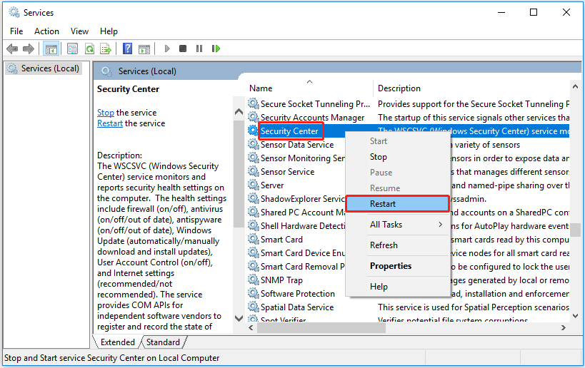Select Shell Hardware Detection service name
585x368 pixels.
303,225
